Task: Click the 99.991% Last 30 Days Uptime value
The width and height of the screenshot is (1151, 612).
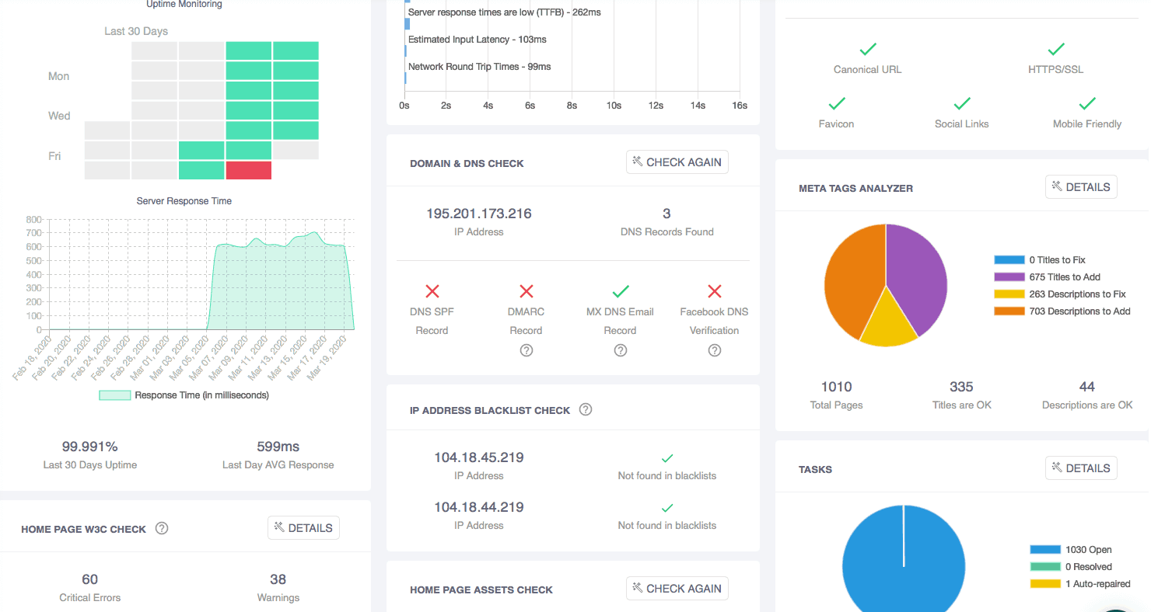Action: tap(90, 447)
